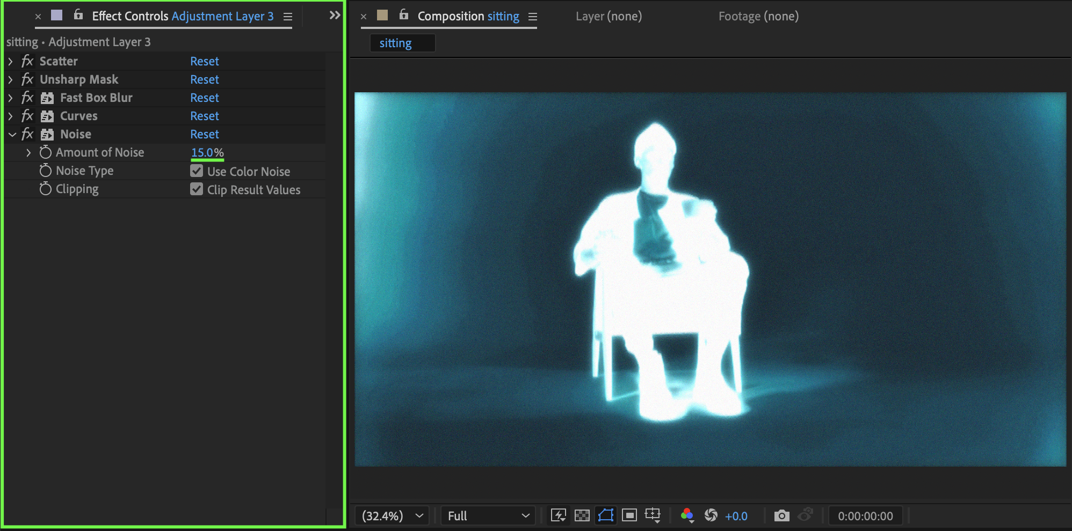Collapse the Noise effect properties

point(12,135)
